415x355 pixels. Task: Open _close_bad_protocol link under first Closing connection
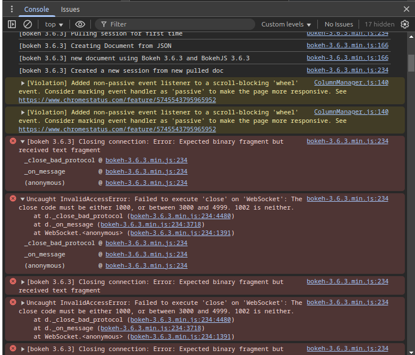pyautogui.click(x=146, y=161)
